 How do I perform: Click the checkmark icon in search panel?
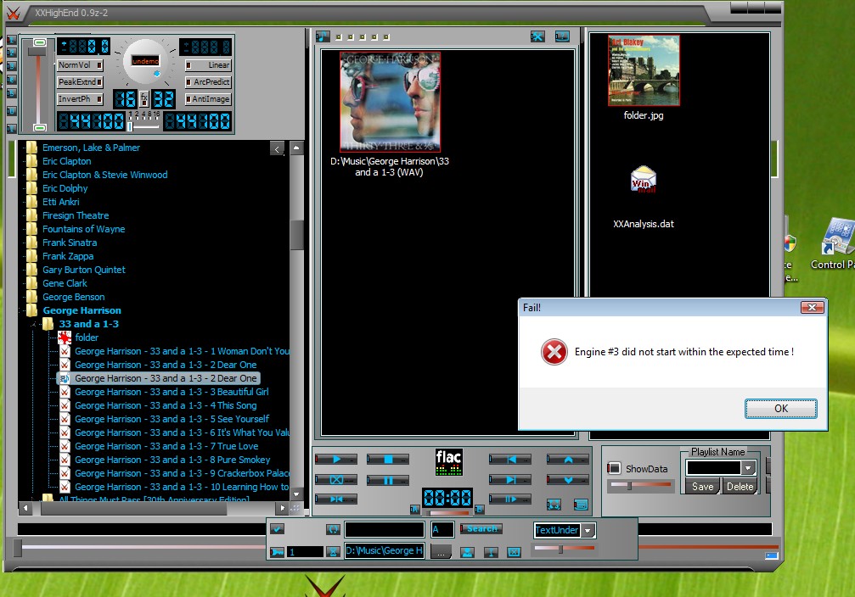coord(277,529)
